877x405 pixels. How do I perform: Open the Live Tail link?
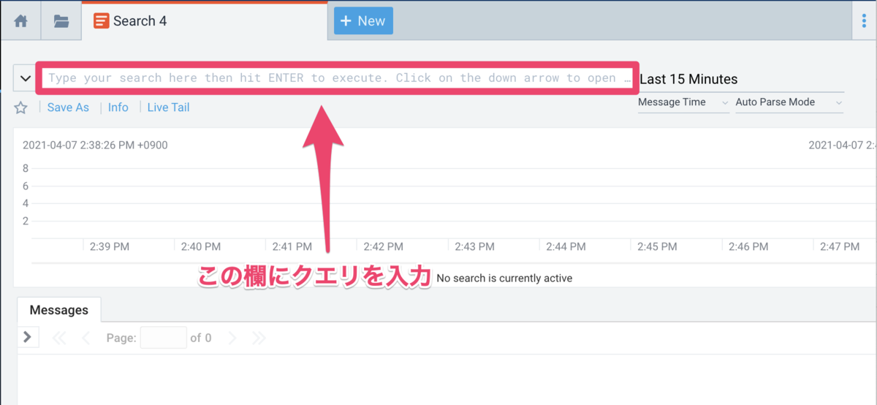pos(168,107)
